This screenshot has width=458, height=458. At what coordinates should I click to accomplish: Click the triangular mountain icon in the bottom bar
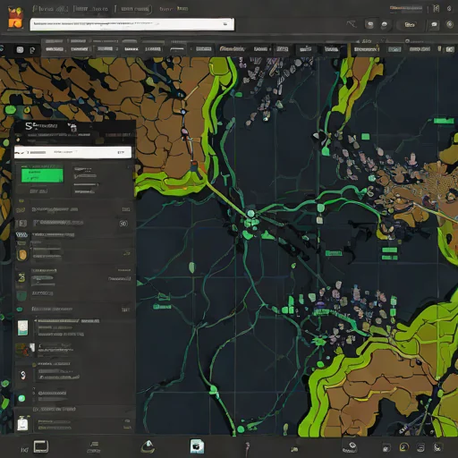(148, 446)
